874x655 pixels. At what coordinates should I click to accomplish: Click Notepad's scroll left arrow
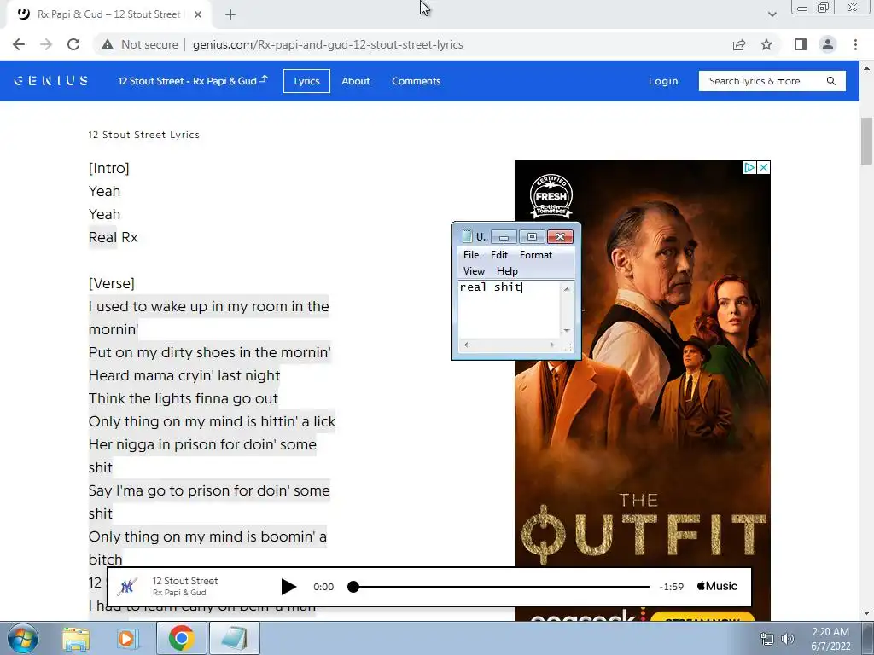tap(466, 345)
